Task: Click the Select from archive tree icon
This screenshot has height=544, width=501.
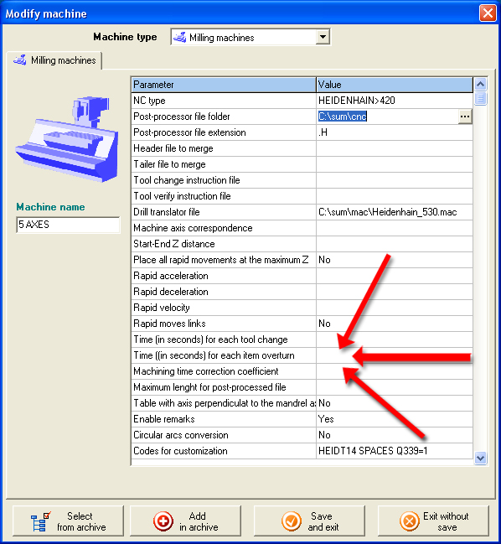Action: [40, 521]
